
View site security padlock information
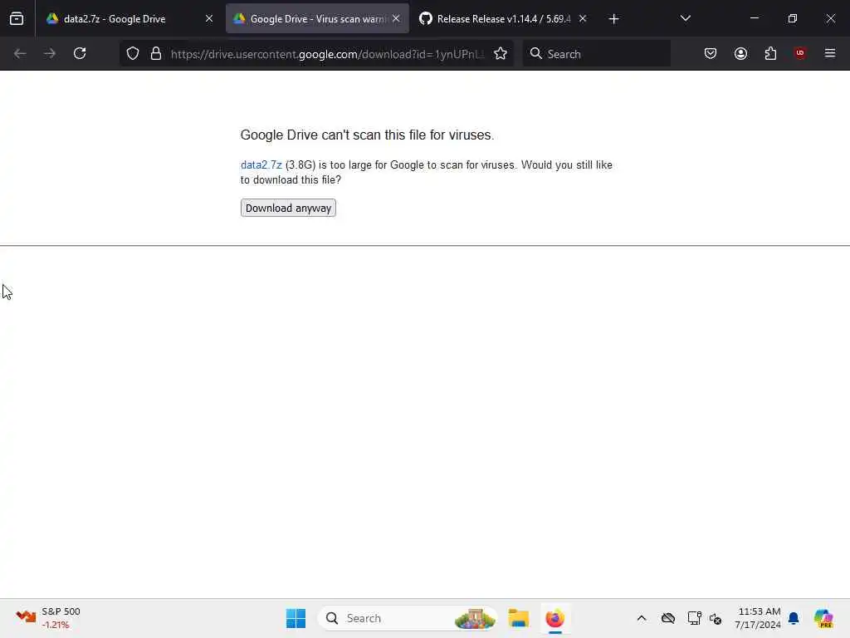click(156, 53)
